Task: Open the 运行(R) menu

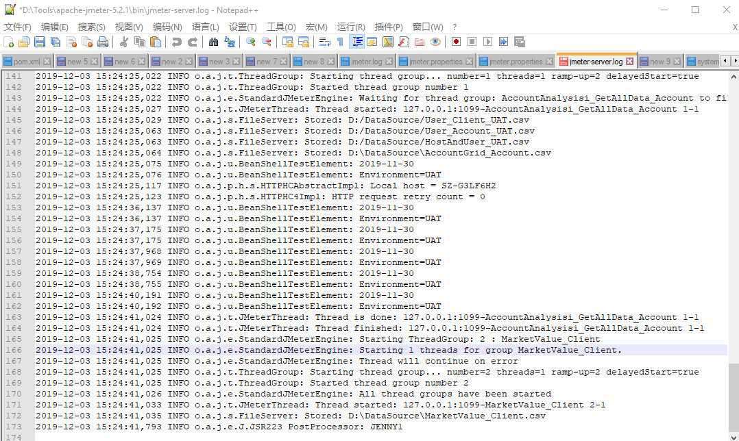Action: point(351,27)
